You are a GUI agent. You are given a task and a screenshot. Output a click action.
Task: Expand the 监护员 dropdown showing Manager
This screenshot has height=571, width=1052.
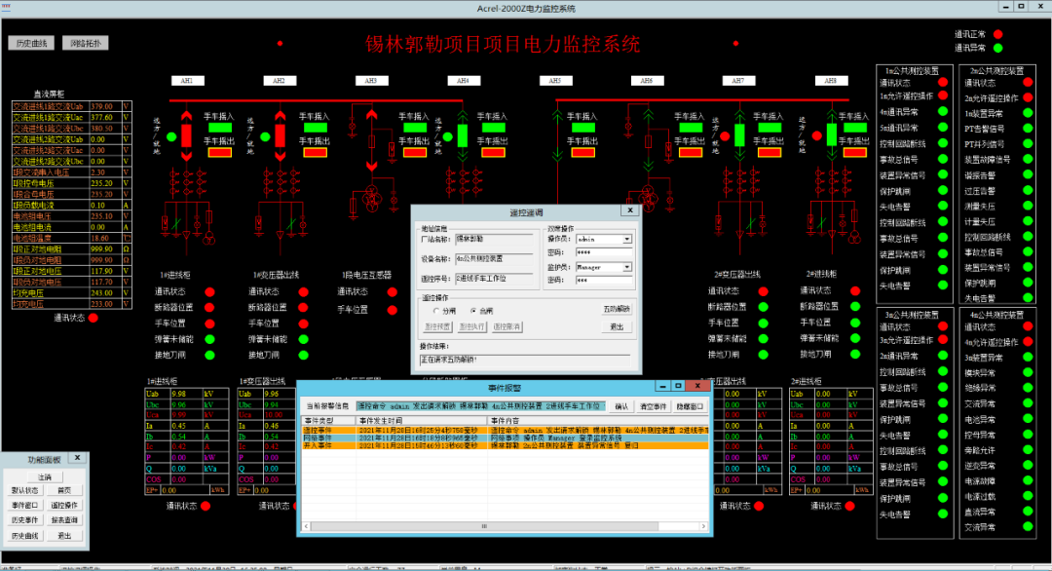[625, 267]
